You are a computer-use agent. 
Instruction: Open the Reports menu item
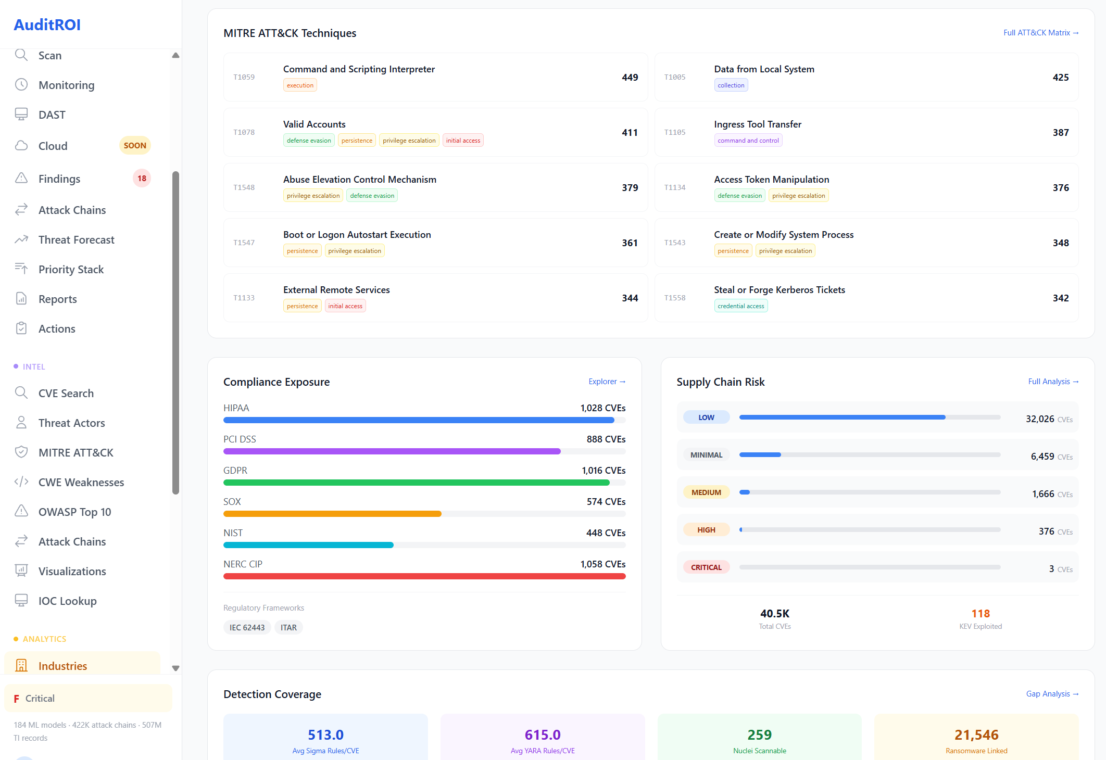[57, 299]
